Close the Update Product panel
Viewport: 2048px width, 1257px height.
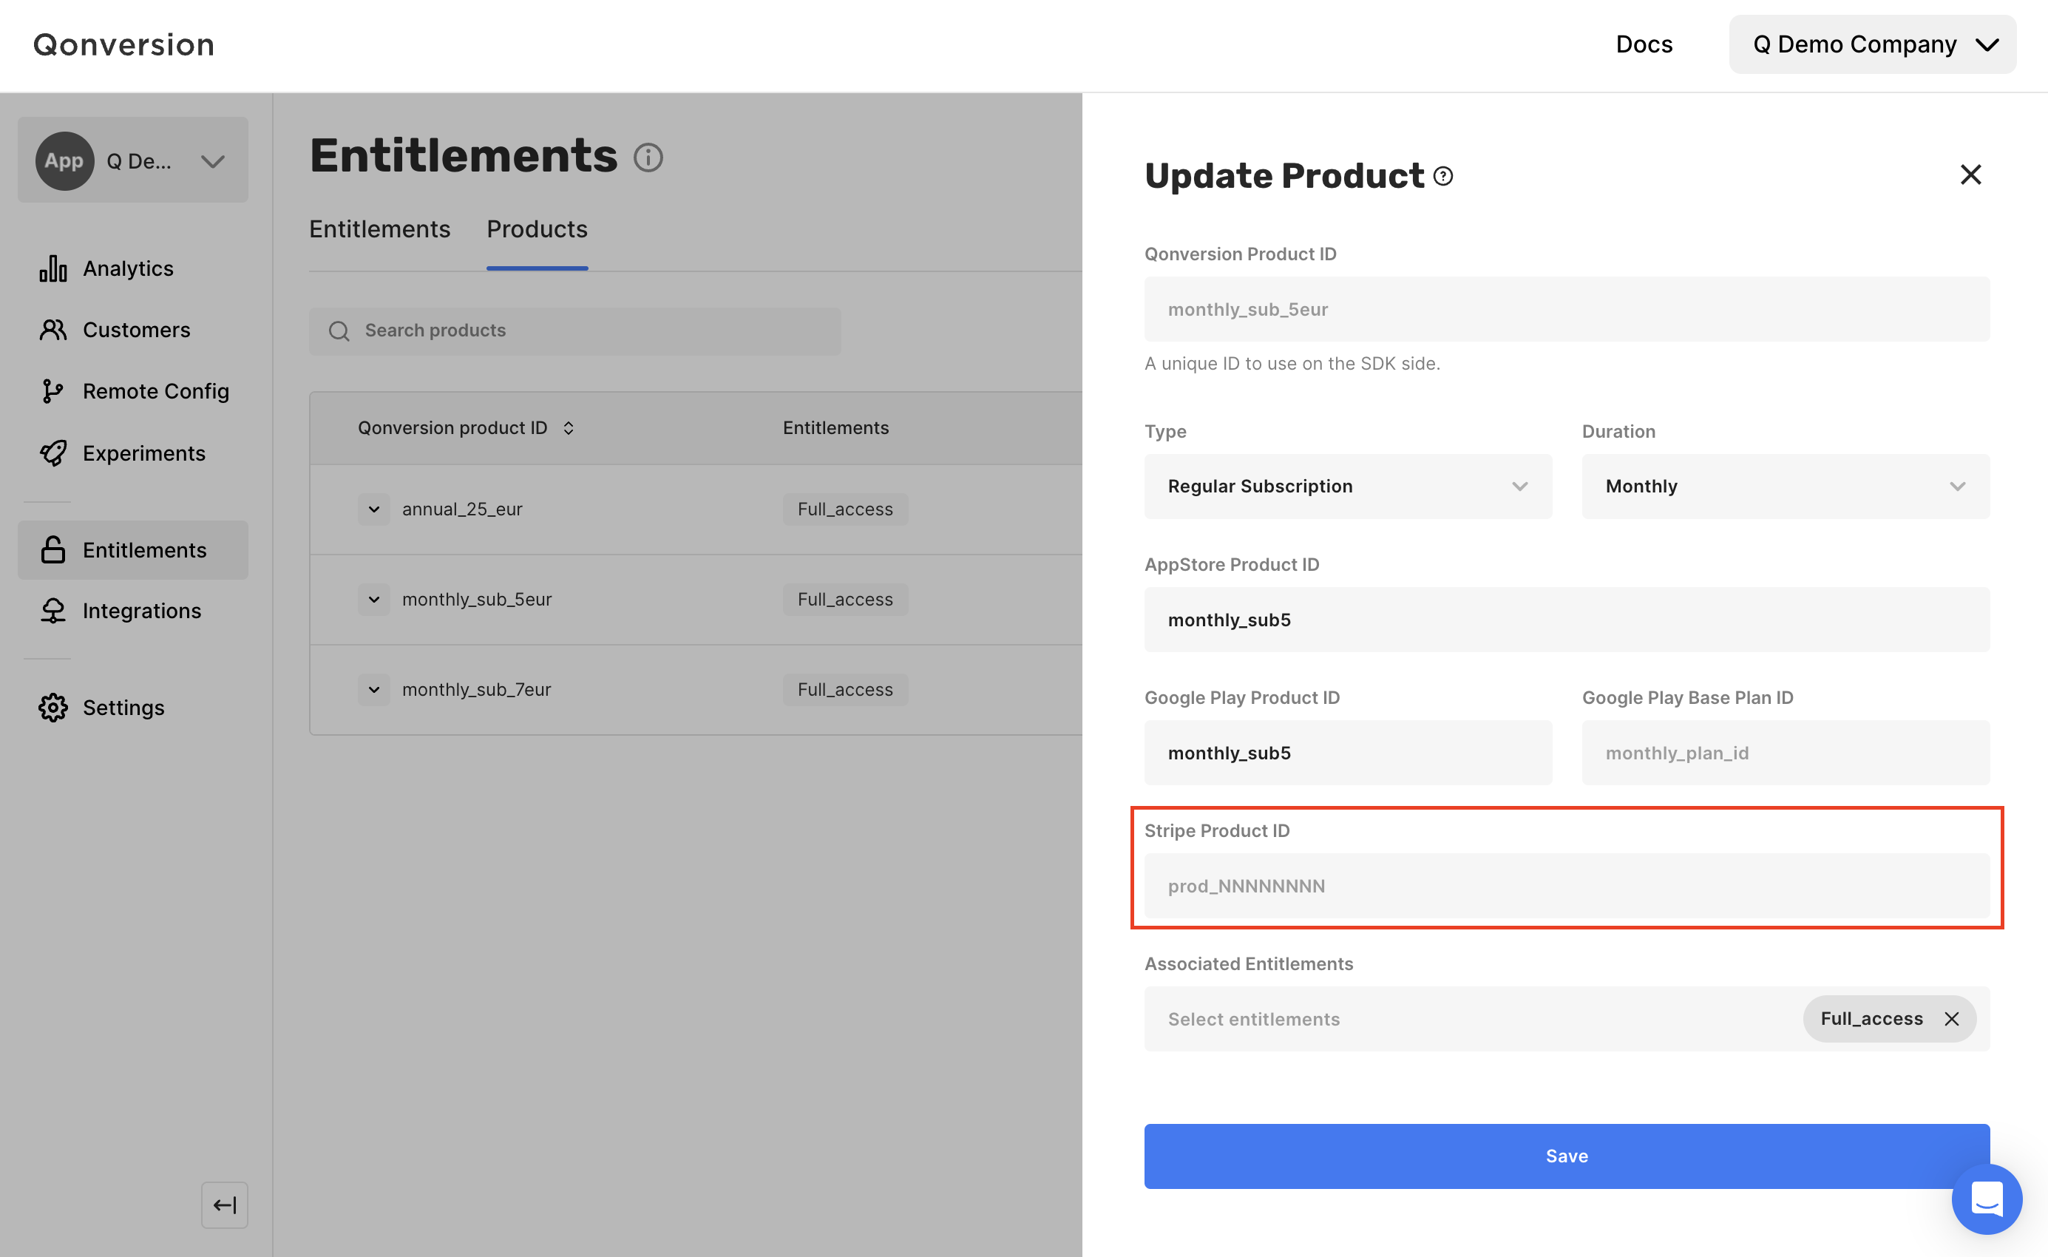click(x=1970, y=175)
